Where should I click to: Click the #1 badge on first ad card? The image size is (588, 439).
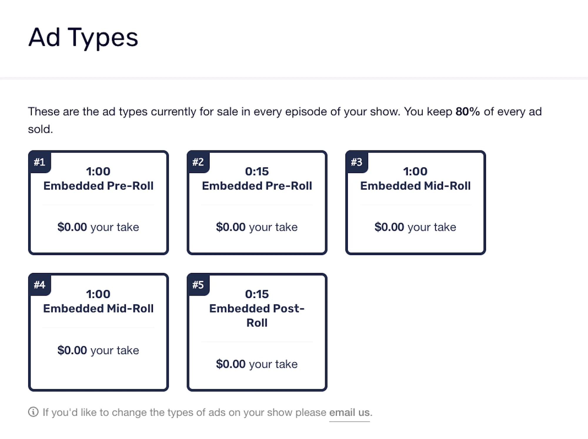tap(40, 162)
